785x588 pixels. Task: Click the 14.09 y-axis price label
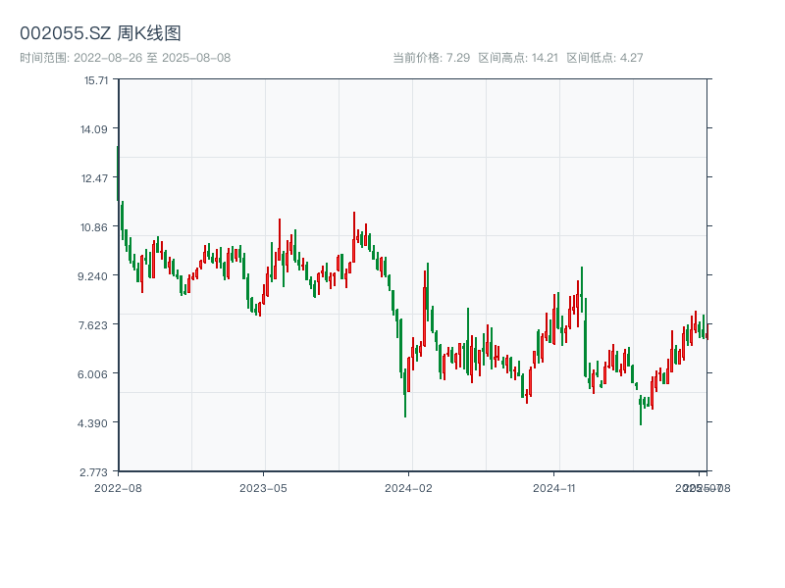point(96,129)
